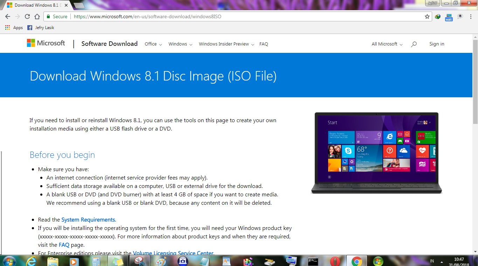Click the globe extension icon near the address bar
This screenshot has height=266, width=478.
click(437, 16)
